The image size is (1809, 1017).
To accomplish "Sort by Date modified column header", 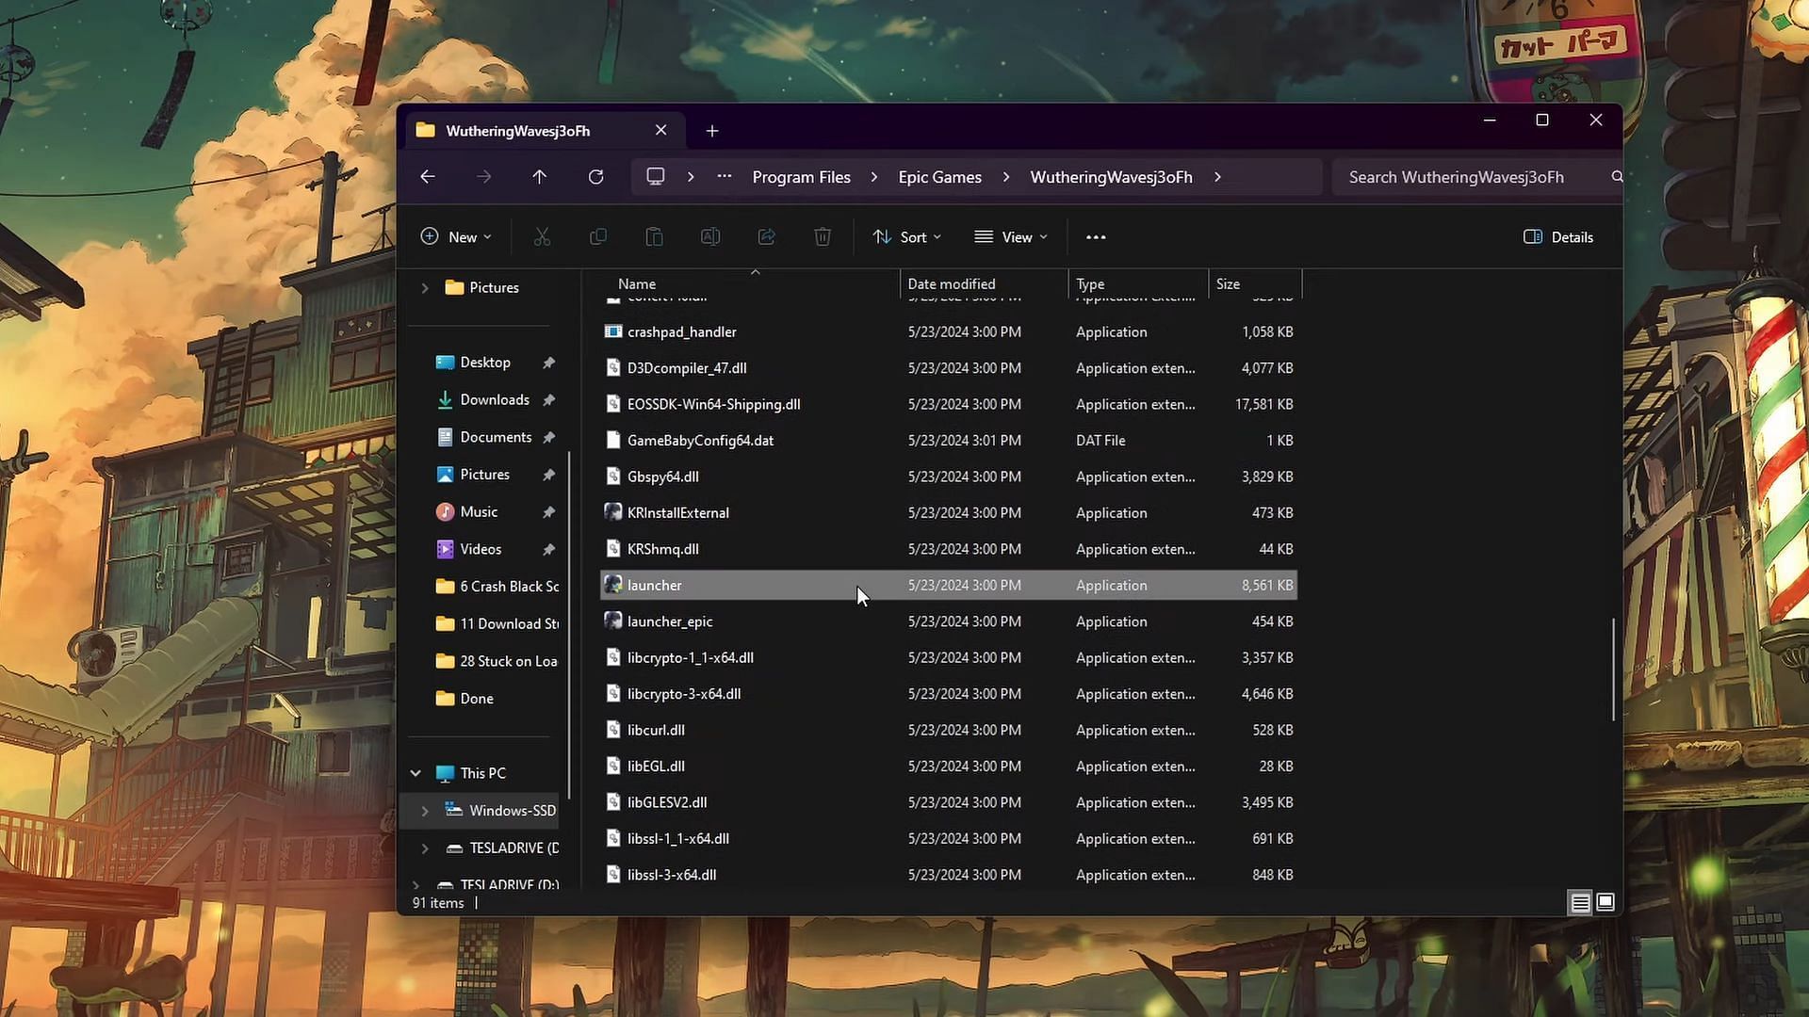I will tap(952, 283).
